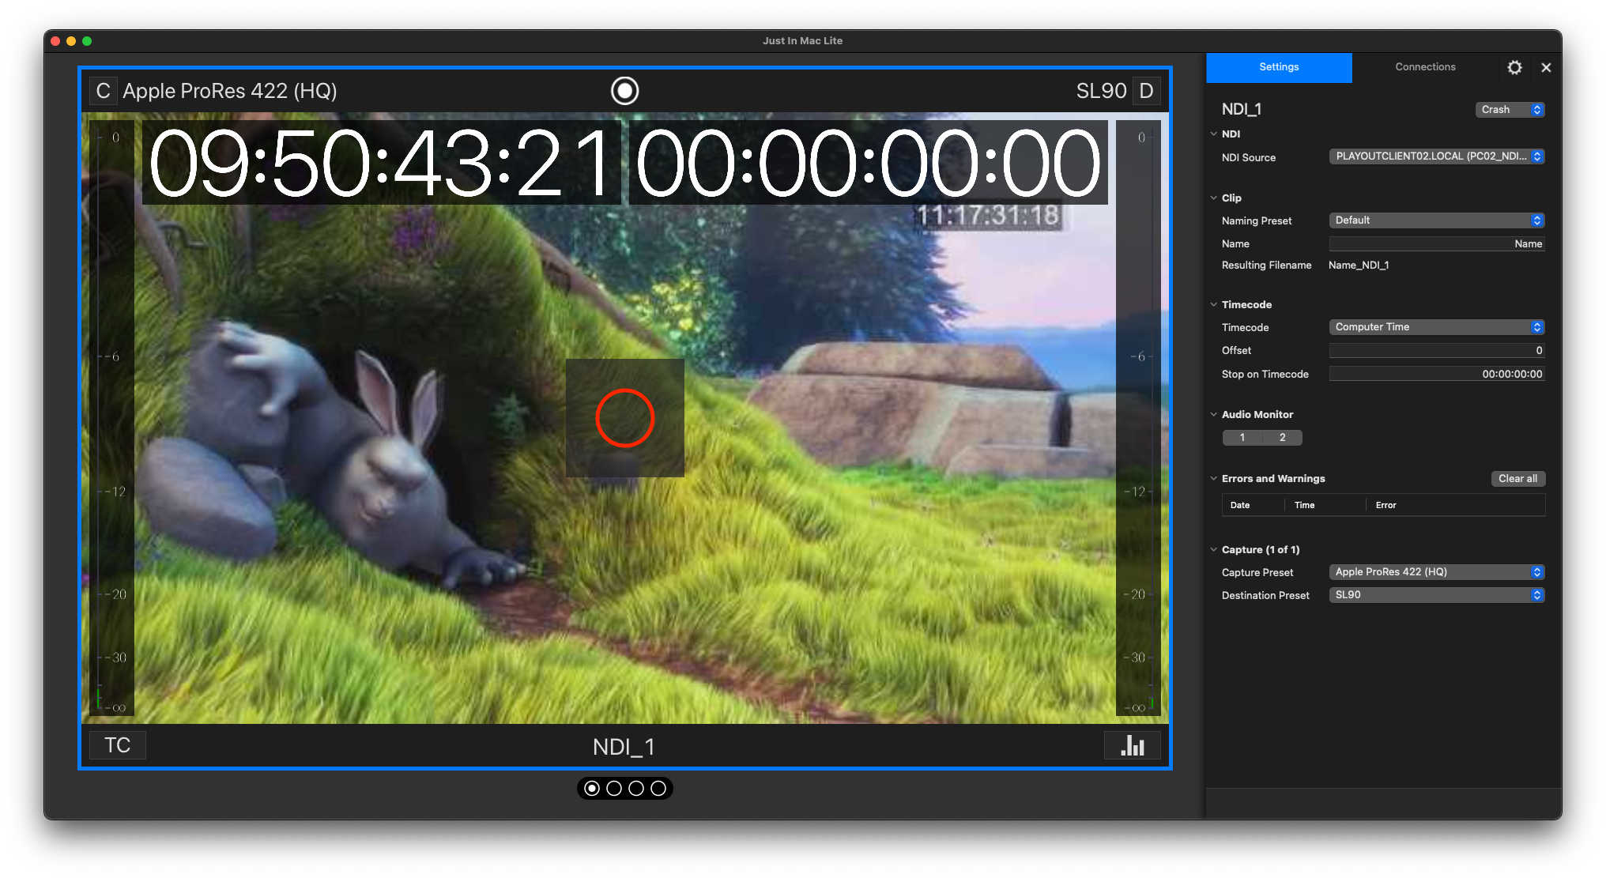This screenshot has height=878, width=1606.
Task: Click the C capture preset icon
Action: pos(103,91)
